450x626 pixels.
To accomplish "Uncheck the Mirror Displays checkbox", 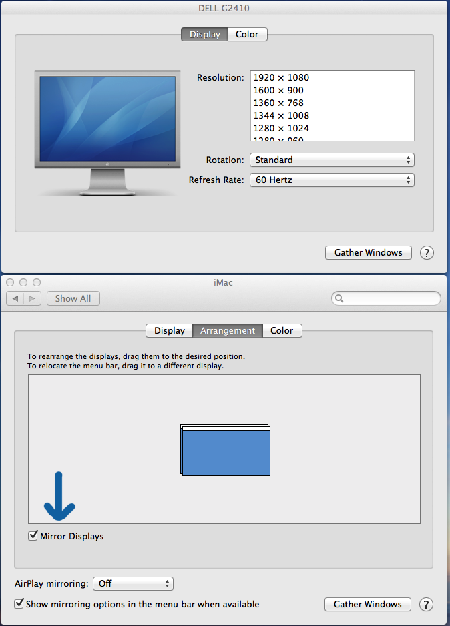I will click(33, 535).
